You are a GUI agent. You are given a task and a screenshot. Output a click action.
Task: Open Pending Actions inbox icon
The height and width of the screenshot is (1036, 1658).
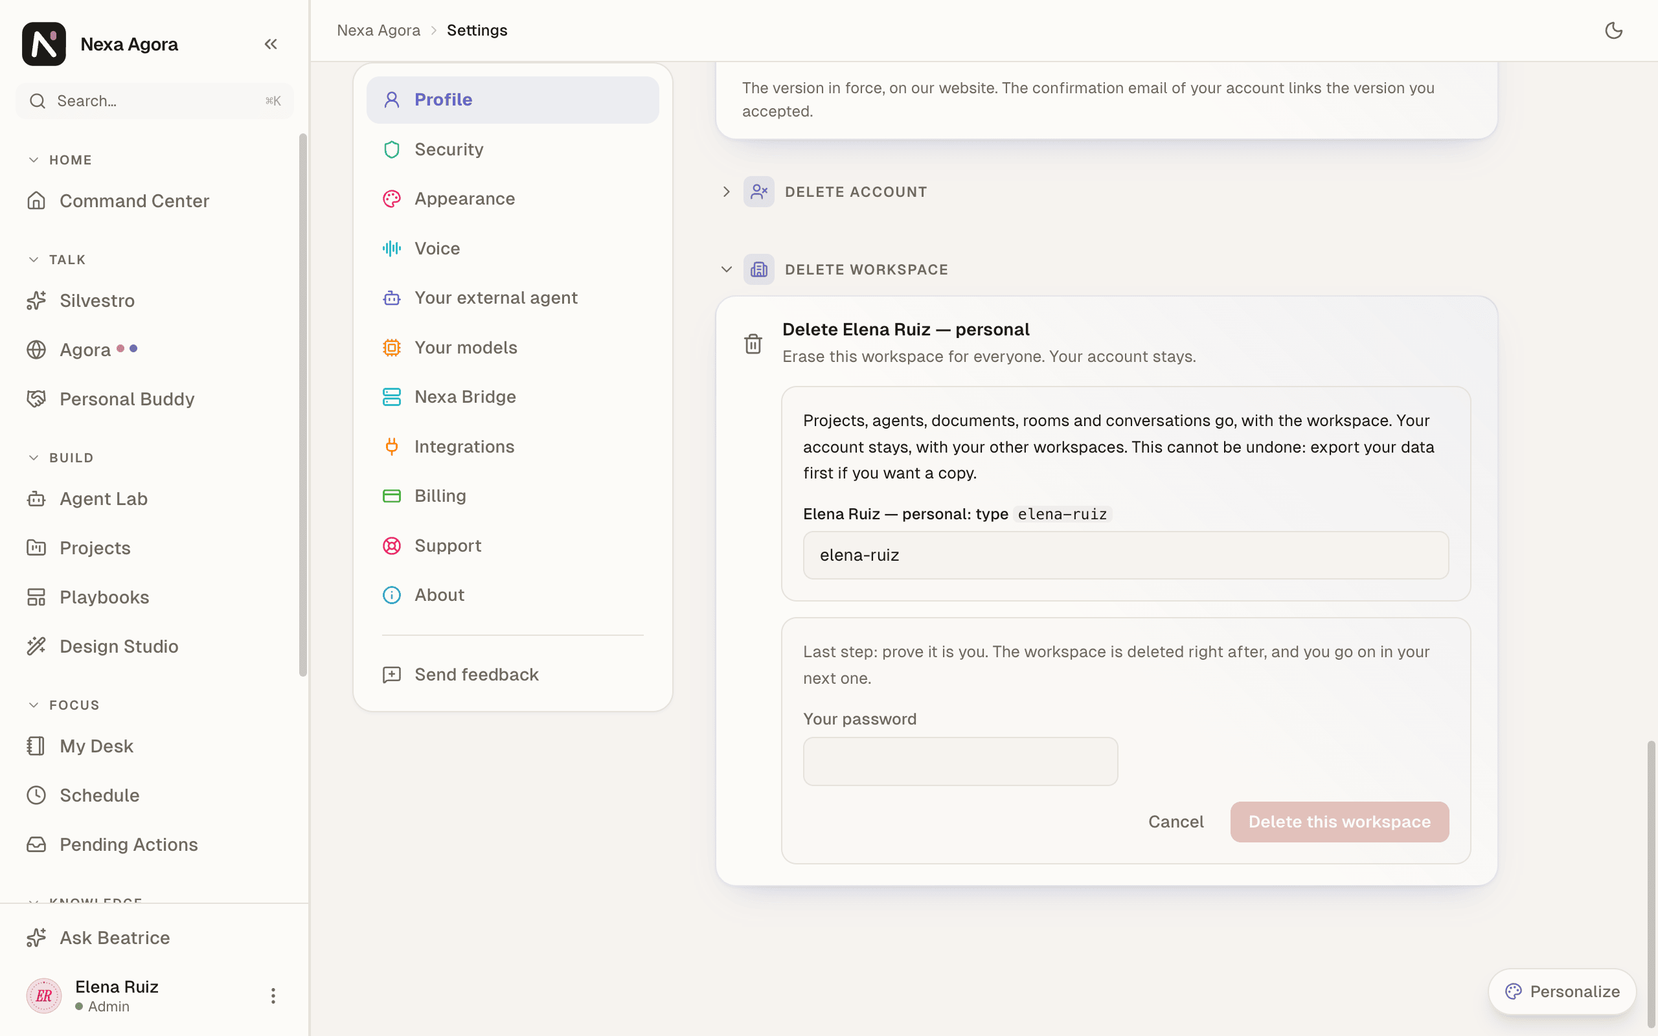point(36,845)
